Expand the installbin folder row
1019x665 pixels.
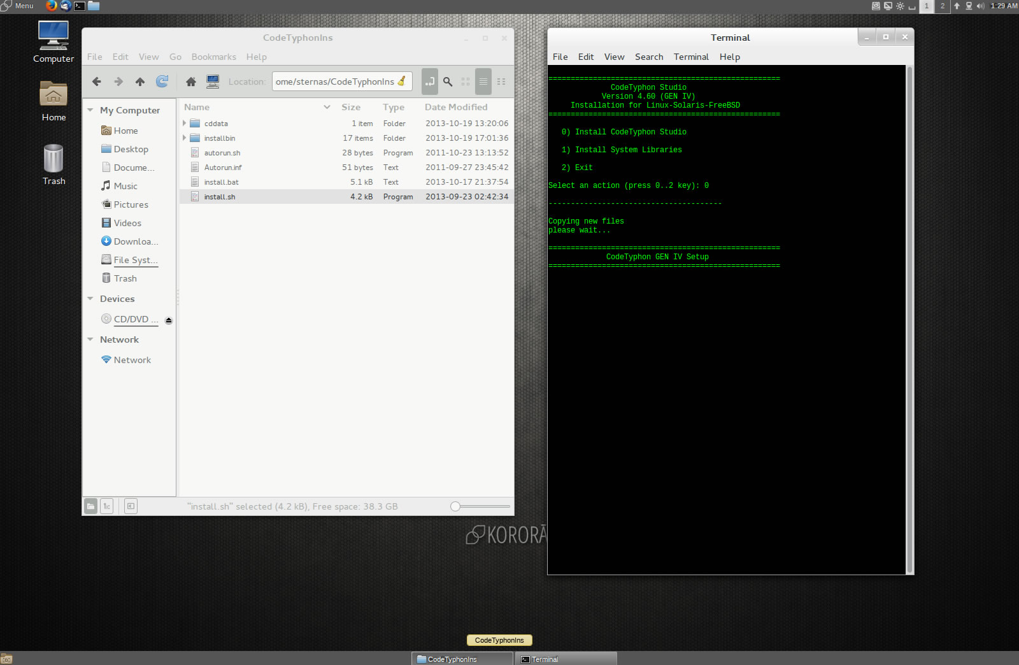(x=185, y=138)
